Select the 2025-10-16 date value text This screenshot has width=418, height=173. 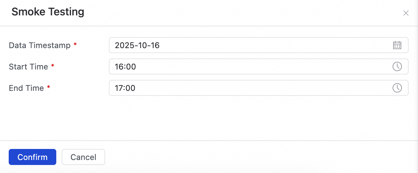[x=137, y=45]
